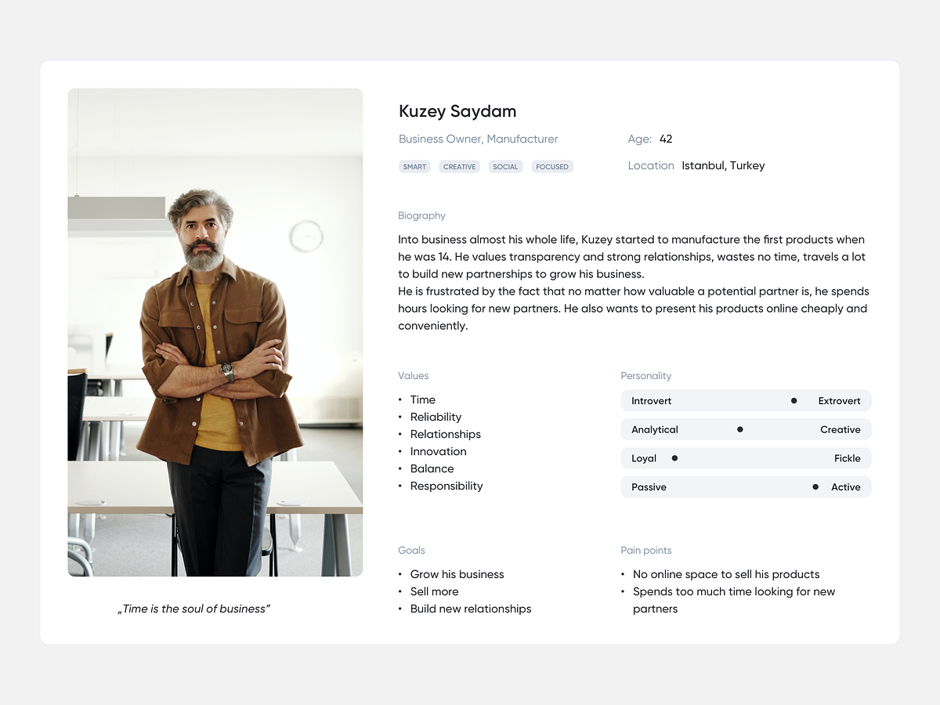Click Kuzey's profile photo

pyautogui.click(x=215, y=332)
